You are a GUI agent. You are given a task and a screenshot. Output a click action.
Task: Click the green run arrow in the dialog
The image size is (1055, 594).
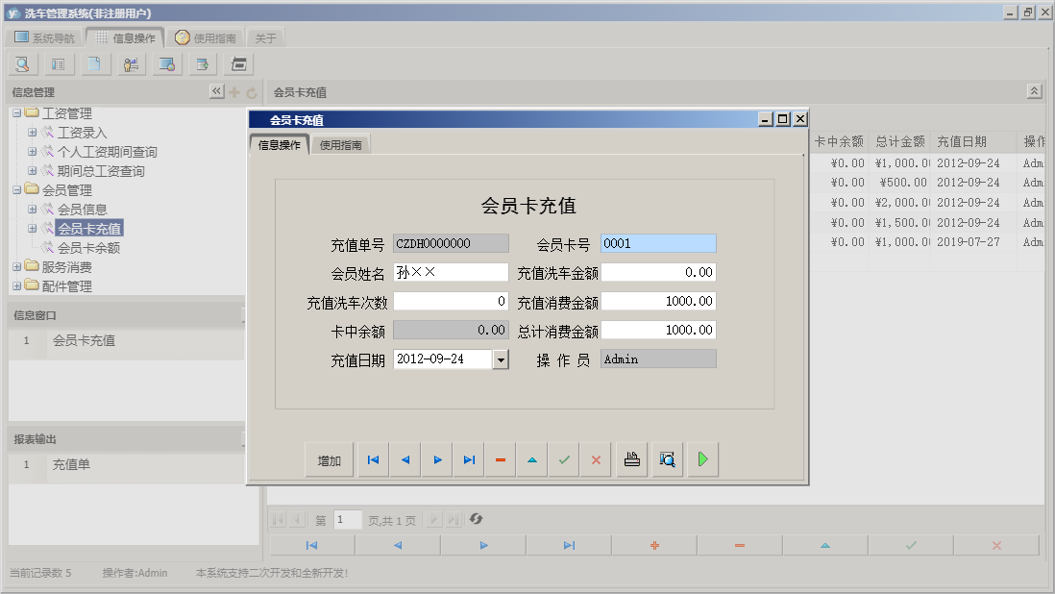[x=701, y=458]
